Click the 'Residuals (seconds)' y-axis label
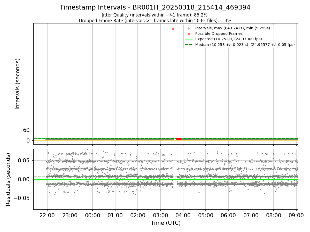Viewport: 310px width, 232px height. (8, 179)
